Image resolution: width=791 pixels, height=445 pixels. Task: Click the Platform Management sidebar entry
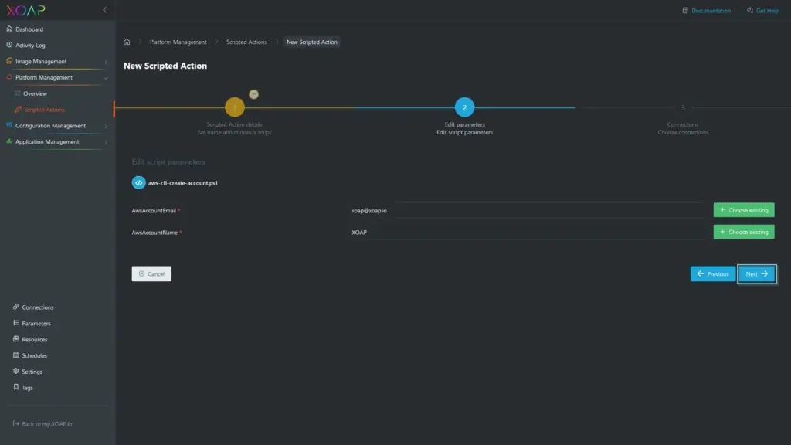click(x=44, y=78)
